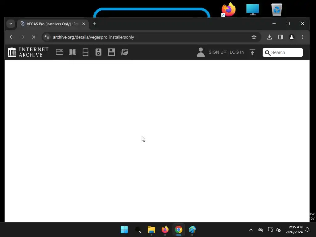Open the Internet Archive home logo
Screen dimensions: 316x237
point(28,52)
